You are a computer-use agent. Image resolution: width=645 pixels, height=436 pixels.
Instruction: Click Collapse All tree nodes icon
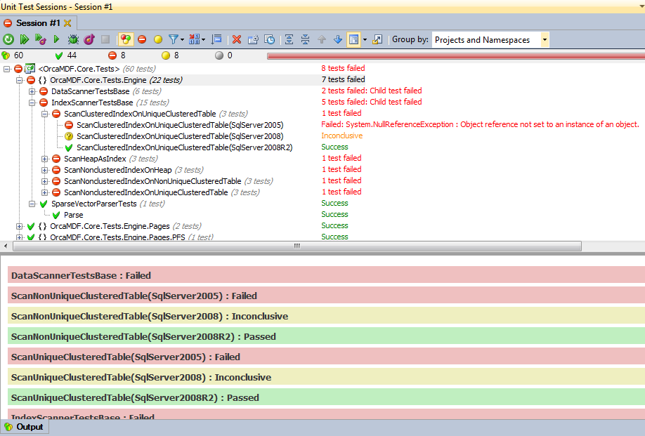click(305, 39)
